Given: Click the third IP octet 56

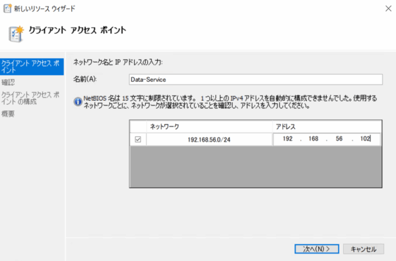Looking at the screenshot, I should tap(339, 138).
